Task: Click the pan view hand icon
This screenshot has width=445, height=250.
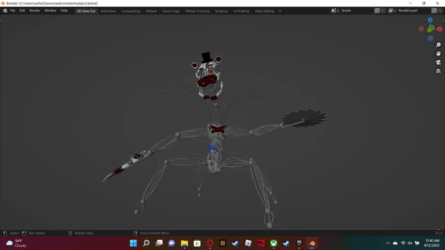Action: coord(438,53)
